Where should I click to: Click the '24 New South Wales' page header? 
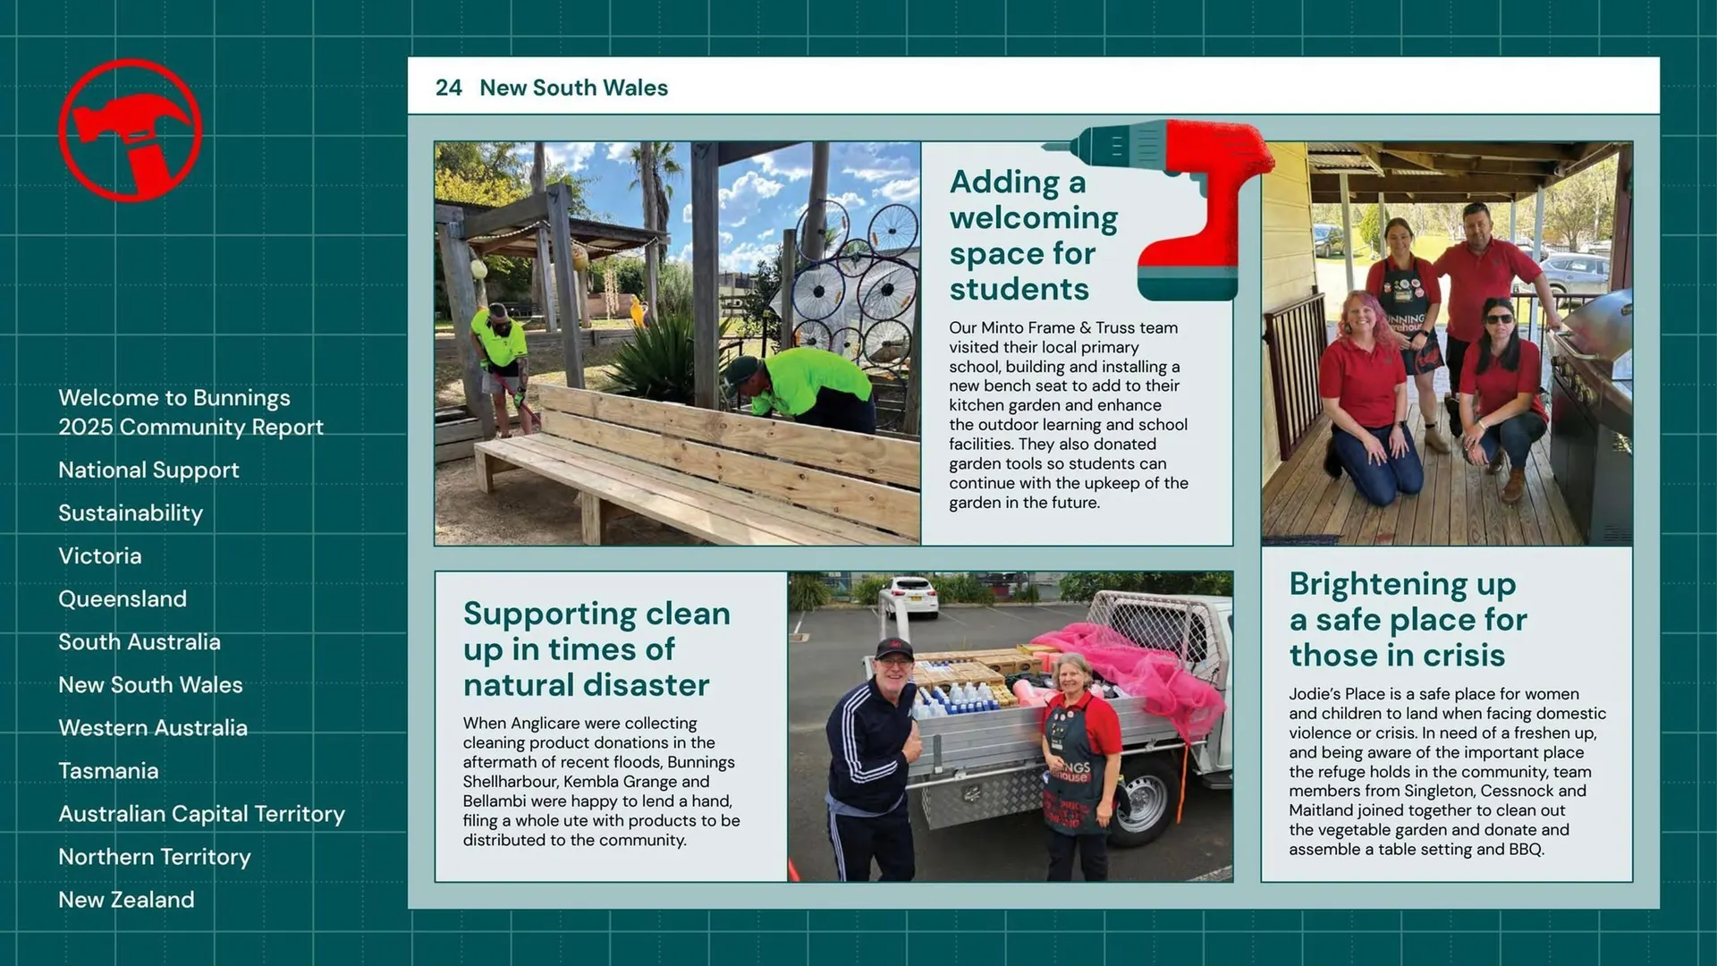pyautogui.click(x=552, y=88)
